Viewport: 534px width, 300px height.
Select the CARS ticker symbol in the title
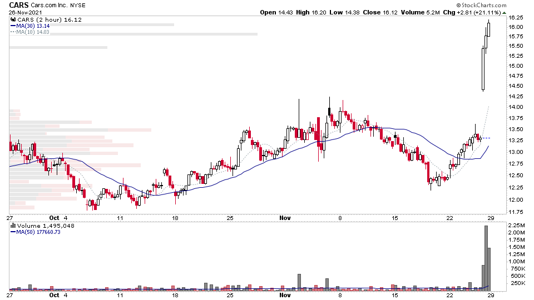[19, 5]
